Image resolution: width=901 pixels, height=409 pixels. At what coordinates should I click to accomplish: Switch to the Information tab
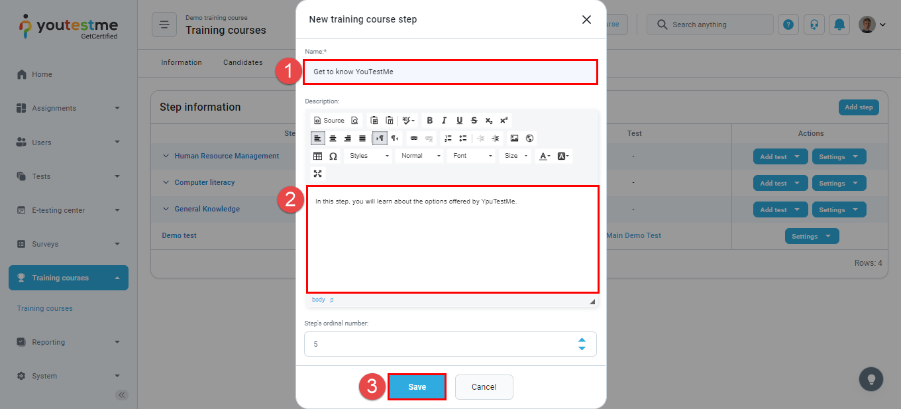coord(182,62)
